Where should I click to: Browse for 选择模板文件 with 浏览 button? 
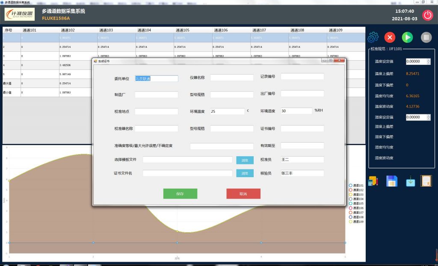[245, 160]
